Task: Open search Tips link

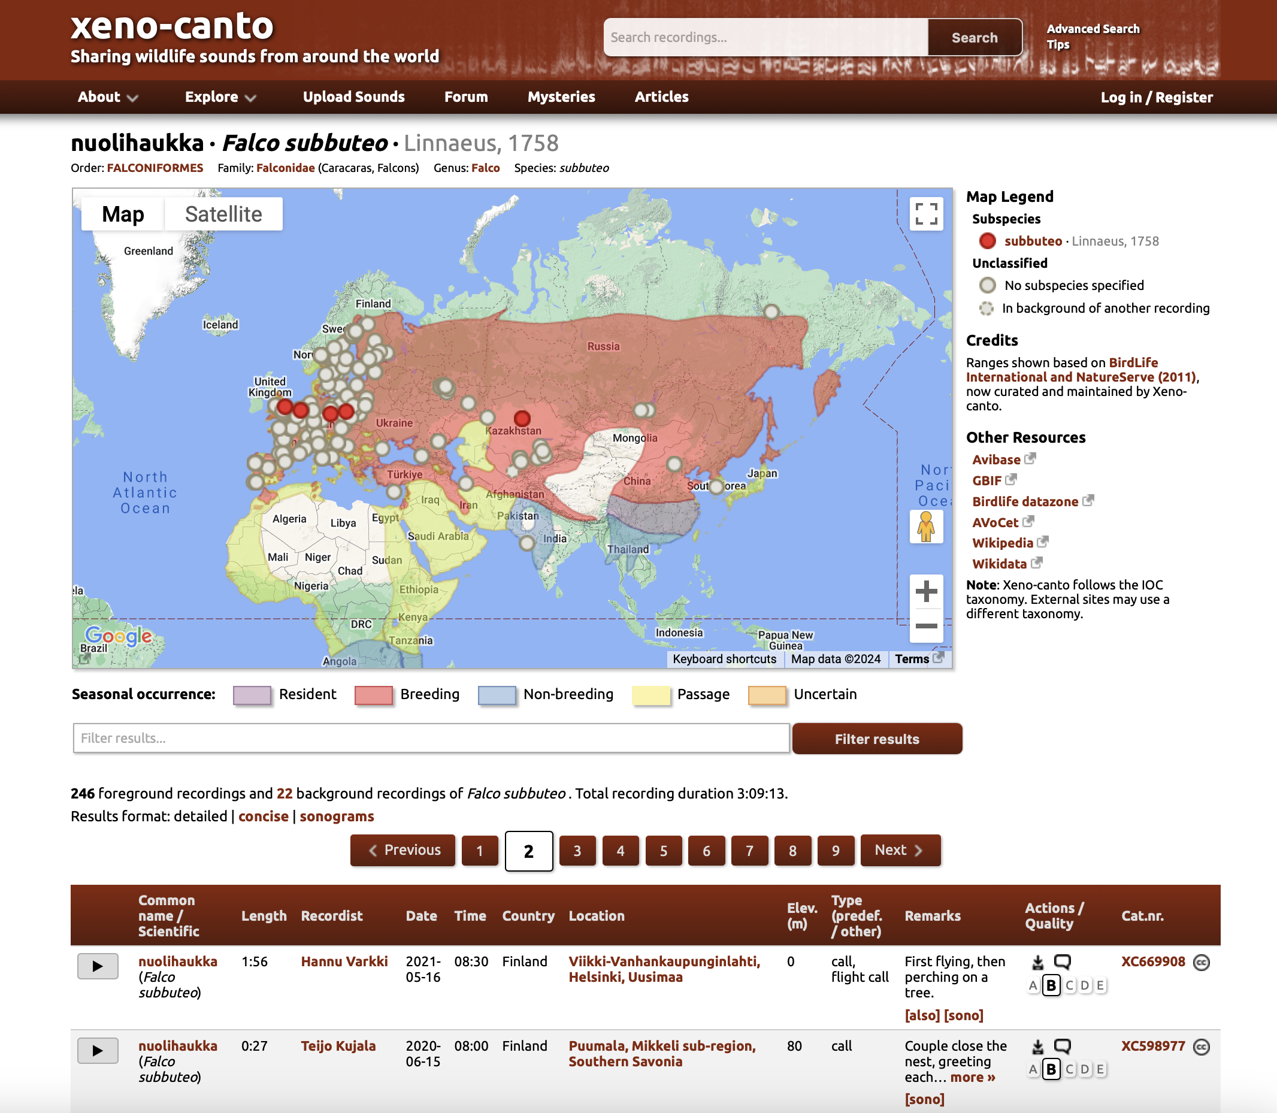Action: (x=1058, y=45)
